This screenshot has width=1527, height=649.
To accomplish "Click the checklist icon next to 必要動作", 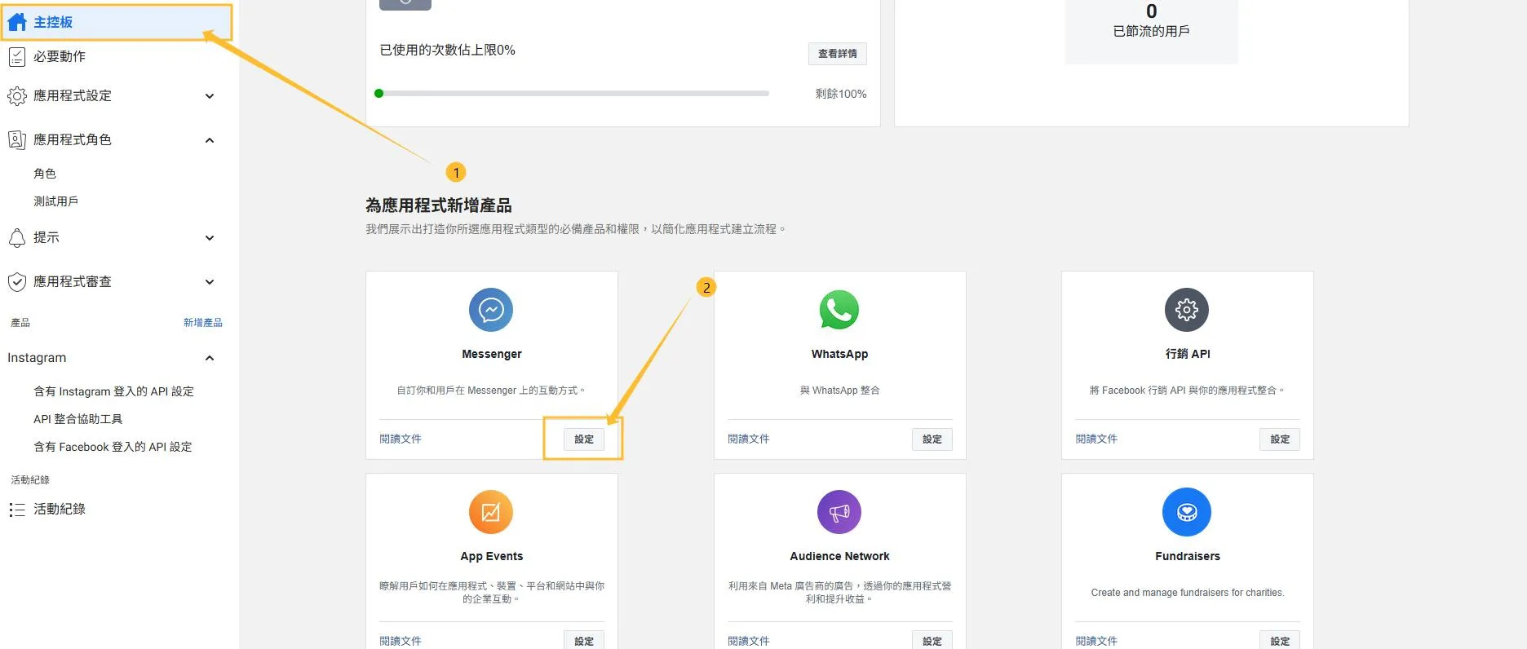I will [x=16, y=56].
